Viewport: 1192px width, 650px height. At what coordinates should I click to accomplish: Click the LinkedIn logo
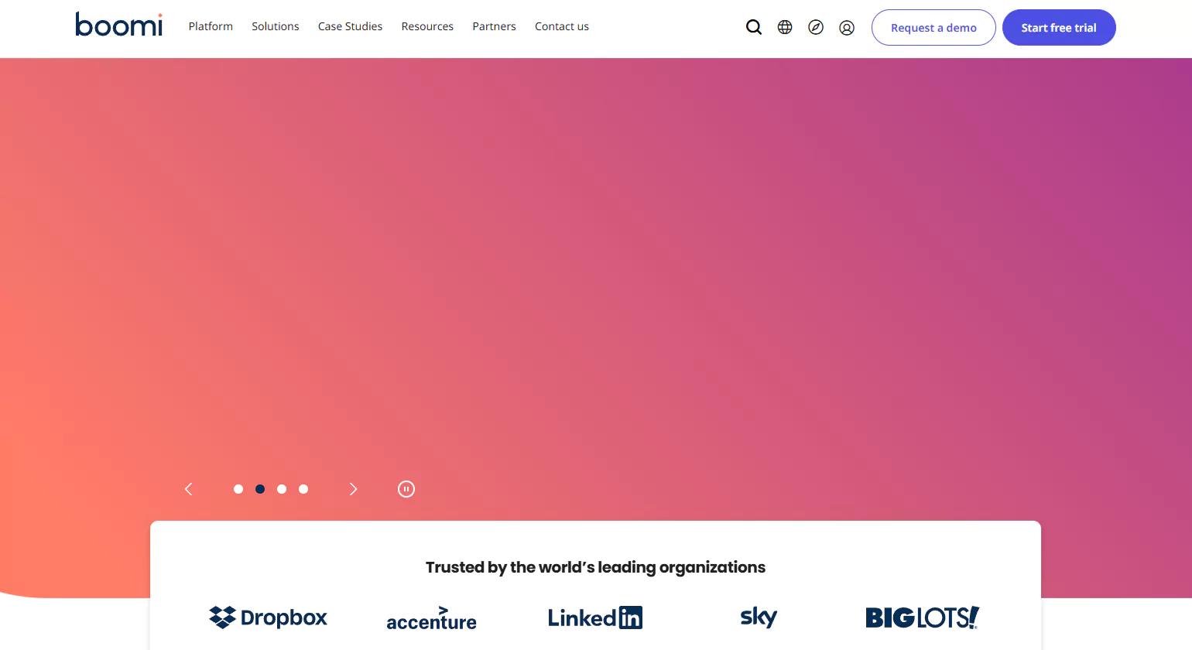pyautogui.click(x=594, y=617)
